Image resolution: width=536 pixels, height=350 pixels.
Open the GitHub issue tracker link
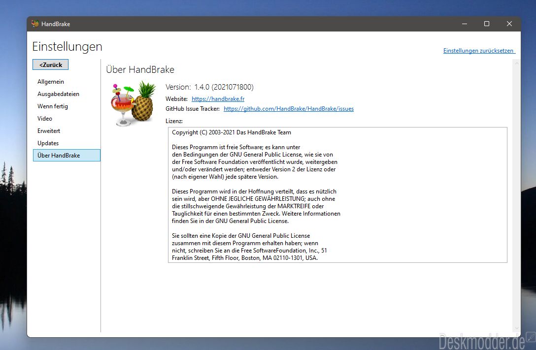pyautogui.click(x=289, y=109)
